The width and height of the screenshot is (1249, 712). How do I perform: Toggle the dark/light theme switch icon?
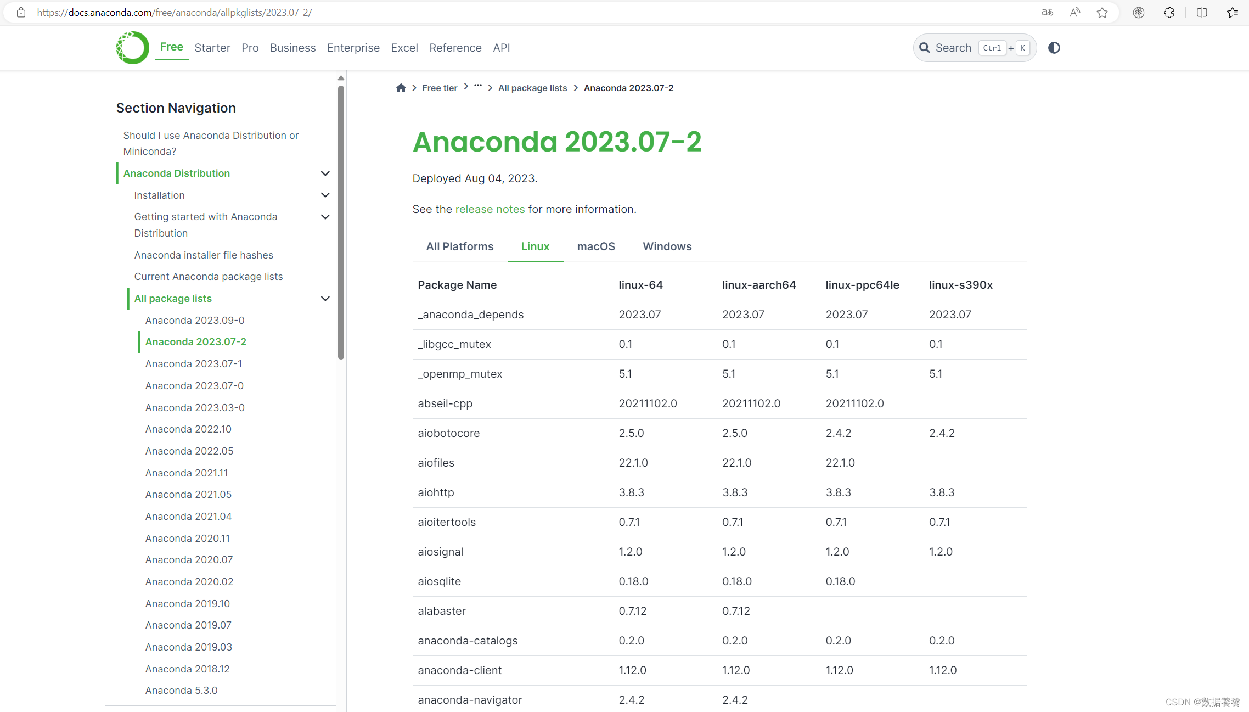pos(1054,48)
